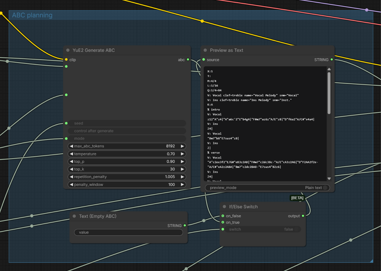Click the source input socket
Viewport: 381px width, 271px height.
pos(204,59)
